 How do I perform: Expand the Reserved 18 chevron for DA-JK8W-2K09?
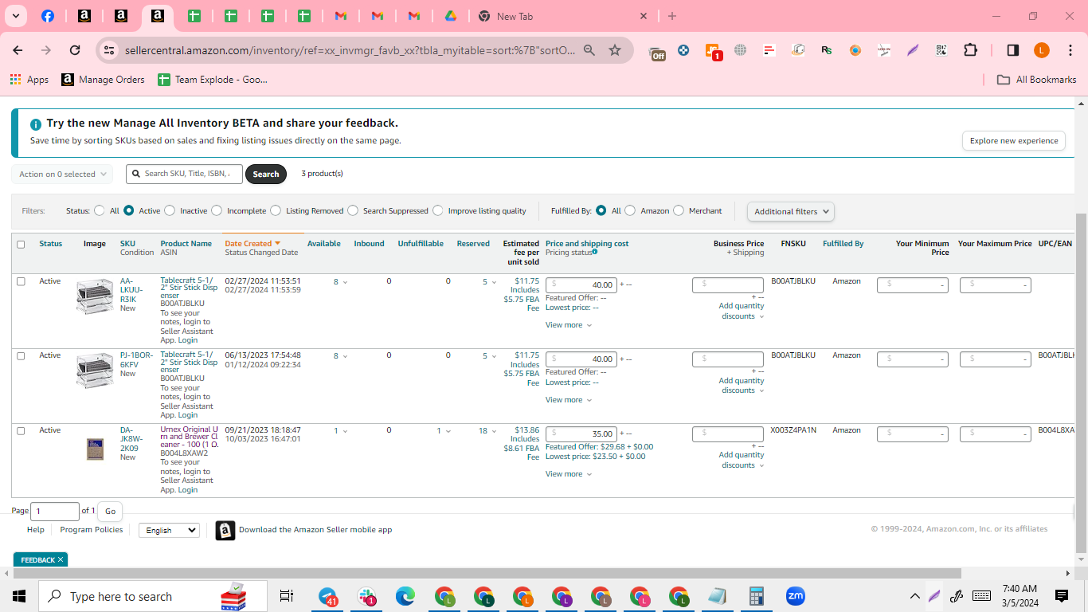tap(493, 431)
